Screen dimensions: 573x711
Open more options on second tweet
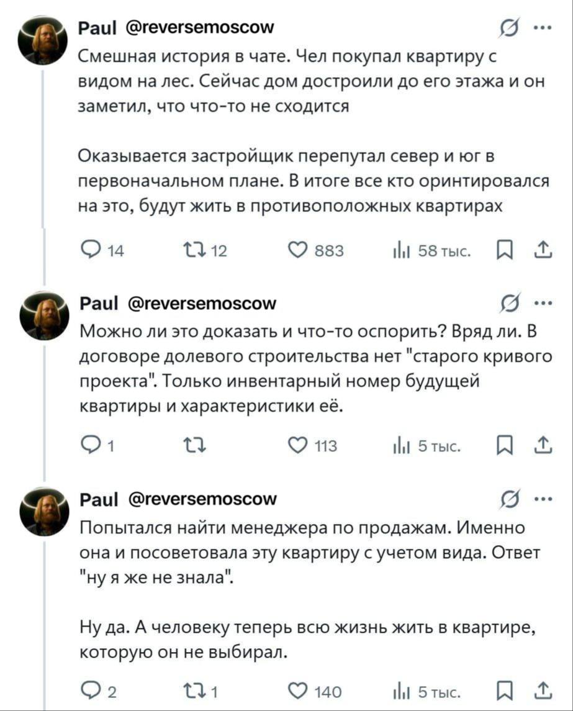pos(540,303)
